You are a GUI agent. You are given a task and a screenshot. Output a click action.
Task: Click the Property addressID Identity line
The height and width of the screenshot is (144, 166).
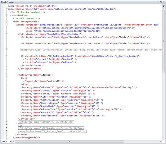coord(79,87)
